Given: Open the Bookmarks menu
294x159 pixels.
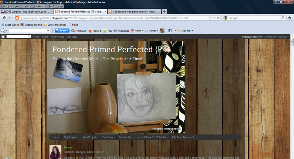Looking at the screenshot, I should click(40, 6).
